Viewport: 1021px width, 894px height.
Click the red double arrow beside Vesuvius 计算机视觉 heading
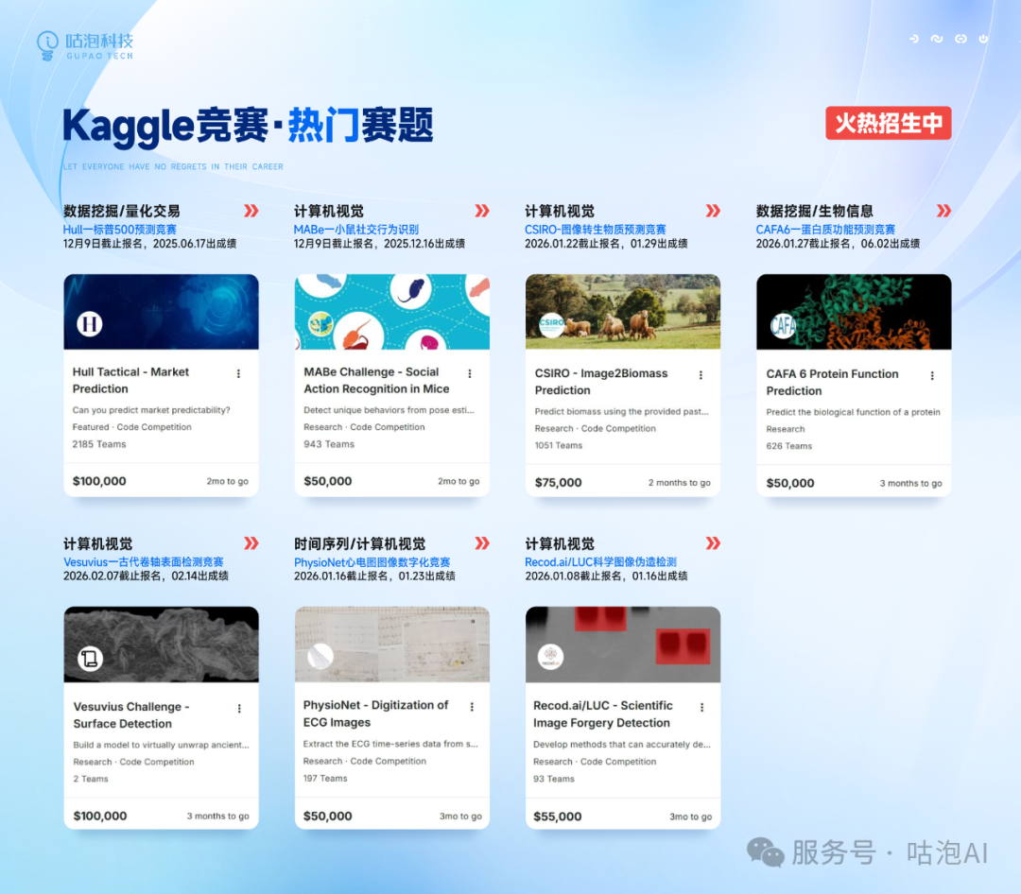(x=251, y=543)
